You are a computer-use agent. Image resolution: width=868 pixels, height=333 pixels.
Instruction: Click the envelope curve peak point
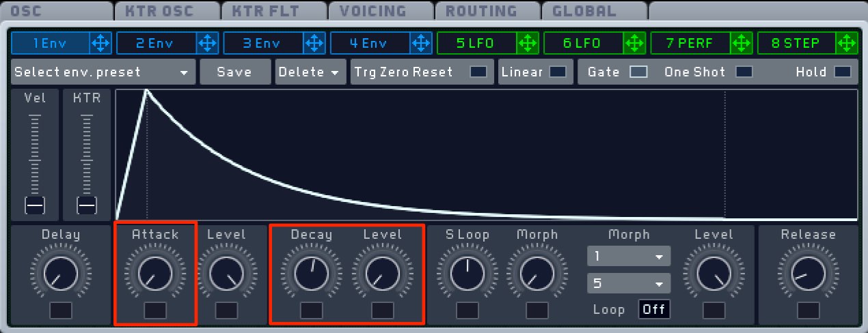146,89
